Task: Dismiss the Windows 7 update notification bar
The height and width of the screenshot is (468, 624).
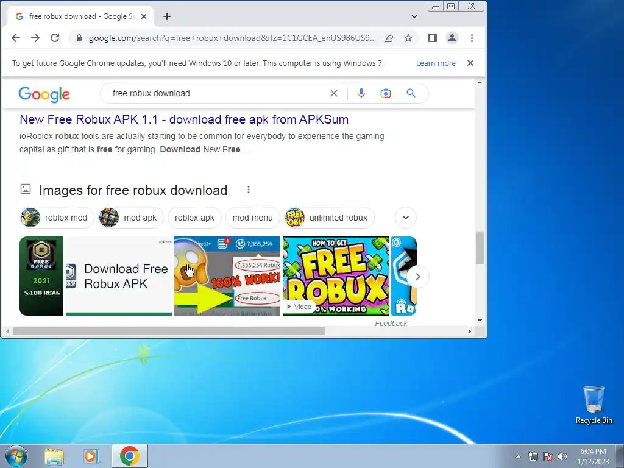Action: click(x=470, y=63)
